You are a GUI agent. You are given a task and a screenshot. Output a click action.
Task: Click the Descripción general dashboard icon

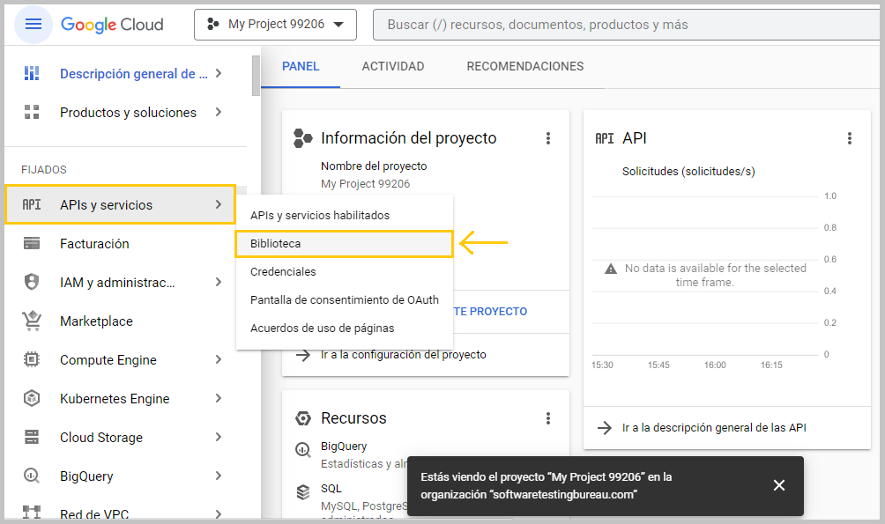[32, 73]
